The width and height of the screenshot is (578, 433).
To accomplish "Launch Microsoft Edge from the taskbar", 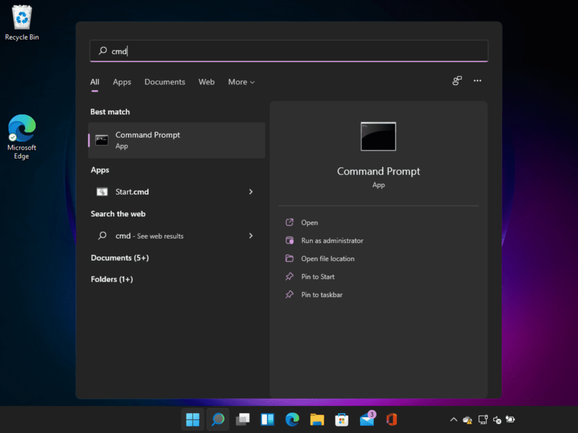I will pyautogui.click(x=292, y=419).
